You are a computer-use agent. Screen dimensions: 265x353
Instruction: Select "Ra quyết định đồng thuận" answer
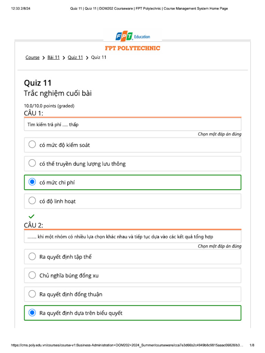click(32, 294)
